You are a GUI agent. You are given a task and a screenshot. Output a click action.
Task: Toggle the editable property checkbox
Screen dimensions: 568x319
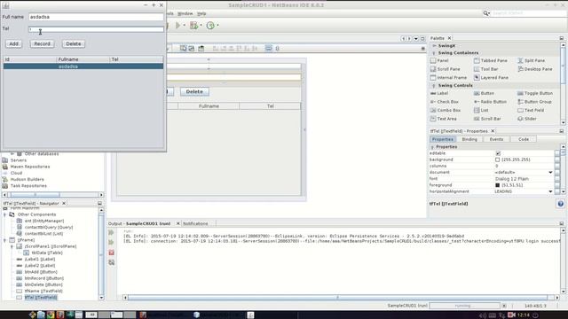coord(498,153)
